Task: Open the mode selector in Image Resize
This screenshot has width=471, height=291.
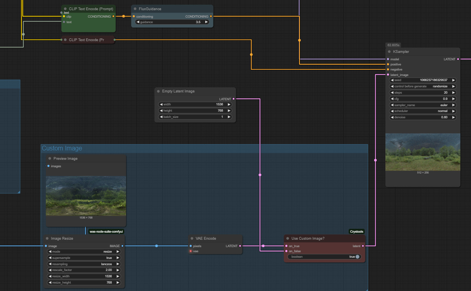Action: click(84, 251)
